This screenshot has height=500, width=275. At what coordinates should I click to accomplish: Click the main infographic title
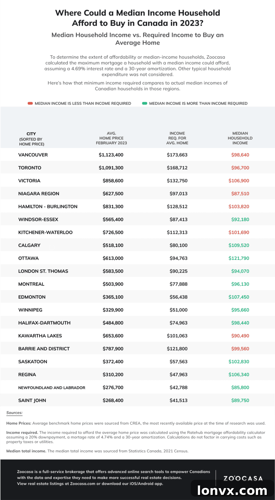pos(137,18)
